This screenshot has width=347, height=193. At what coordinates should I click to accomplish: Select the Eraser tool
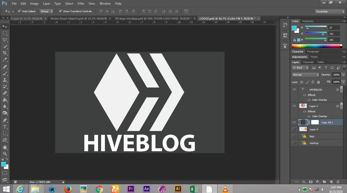coord(5,93)
